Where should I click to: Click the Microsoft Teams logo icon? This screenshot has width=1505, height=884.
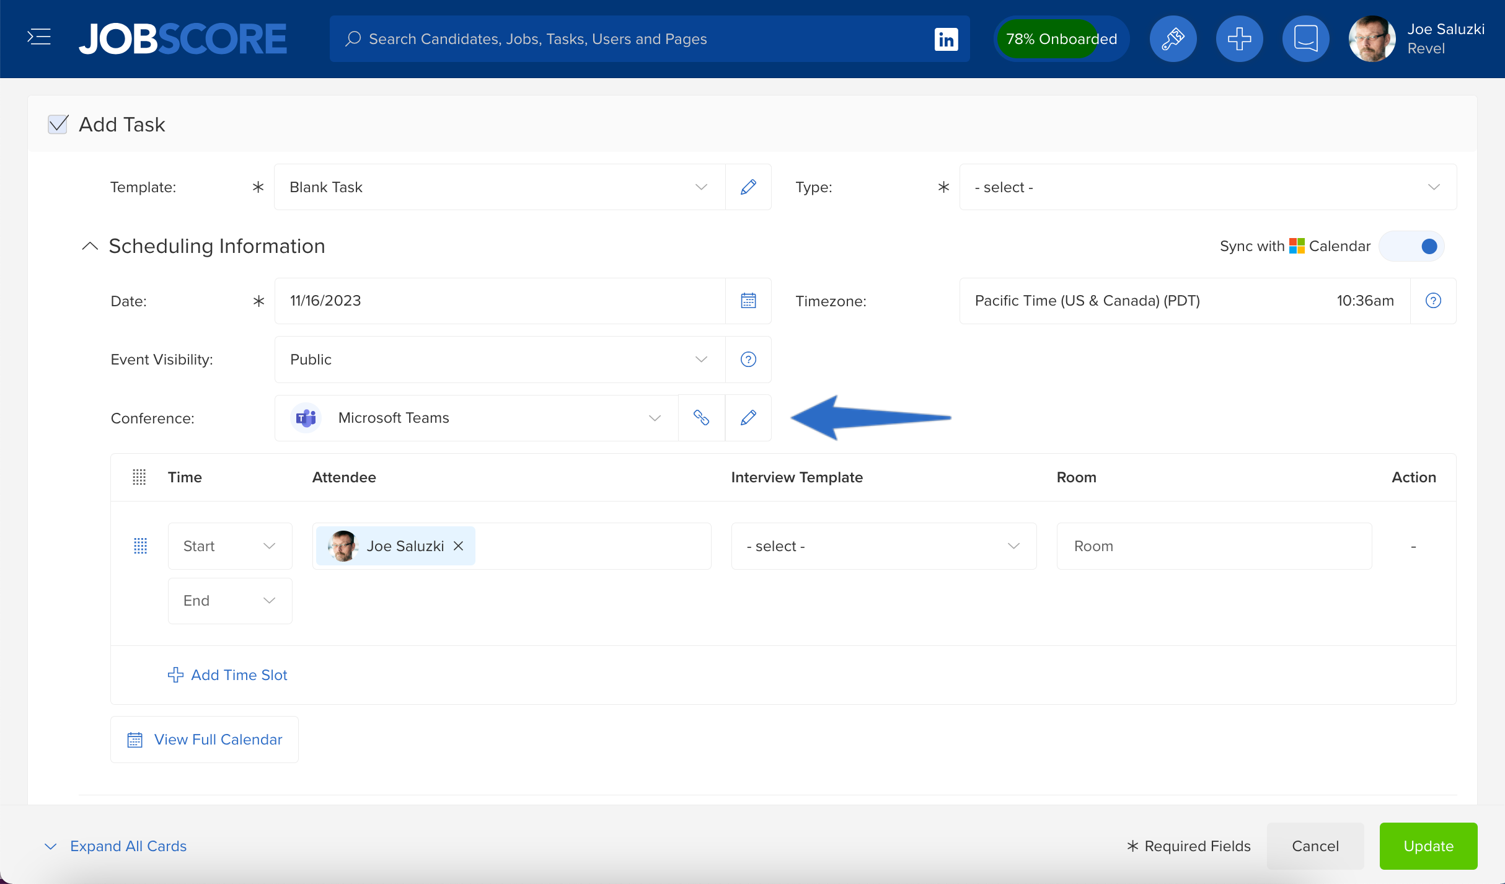pyautogui.click(x=306, y=418)
